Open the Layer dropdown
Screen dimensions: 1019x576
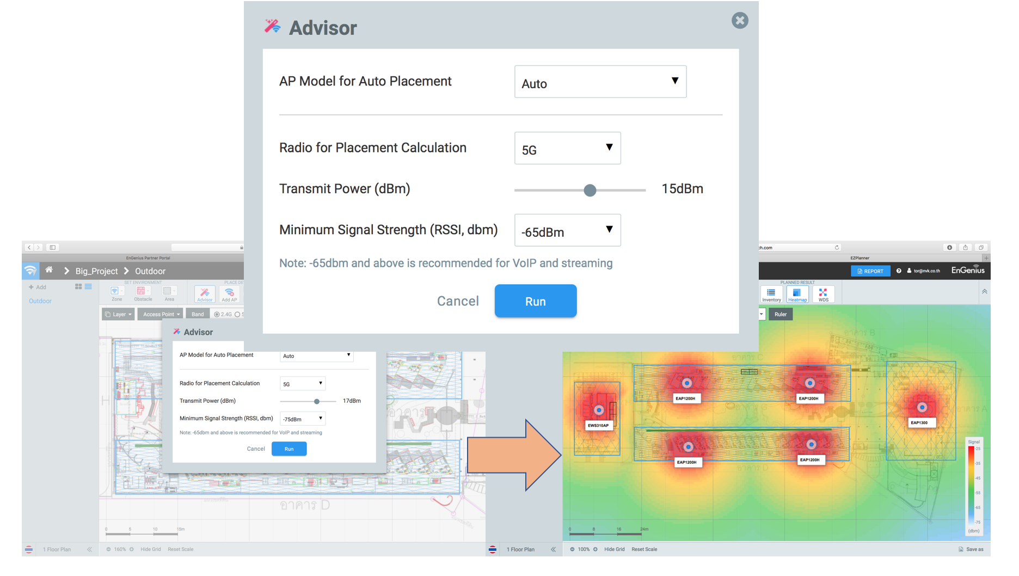pos(118,314)
